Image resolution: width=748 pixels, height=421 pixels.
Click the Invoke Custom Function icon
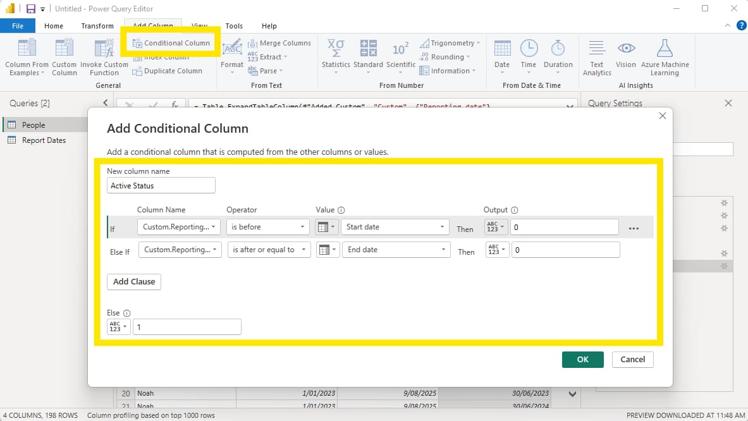(x=104, y=49)
